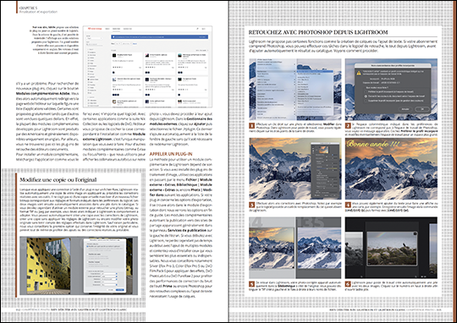Screen dimensions: 457x323
Task: Click the first plugin card's black icon on Adobe Exchange
Action: tap(114, 55)
